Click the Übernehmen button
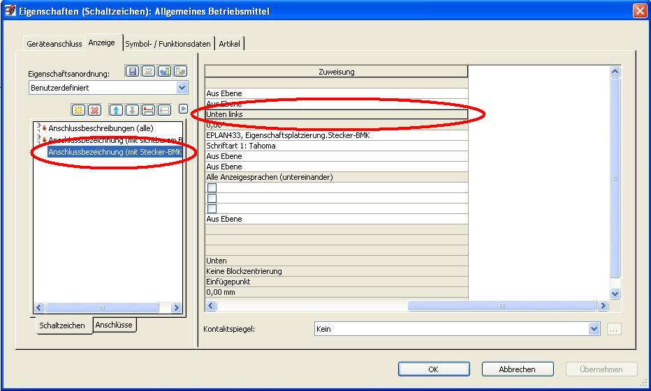The width and height of the screenshot is (651, 391). coord(601,369)
